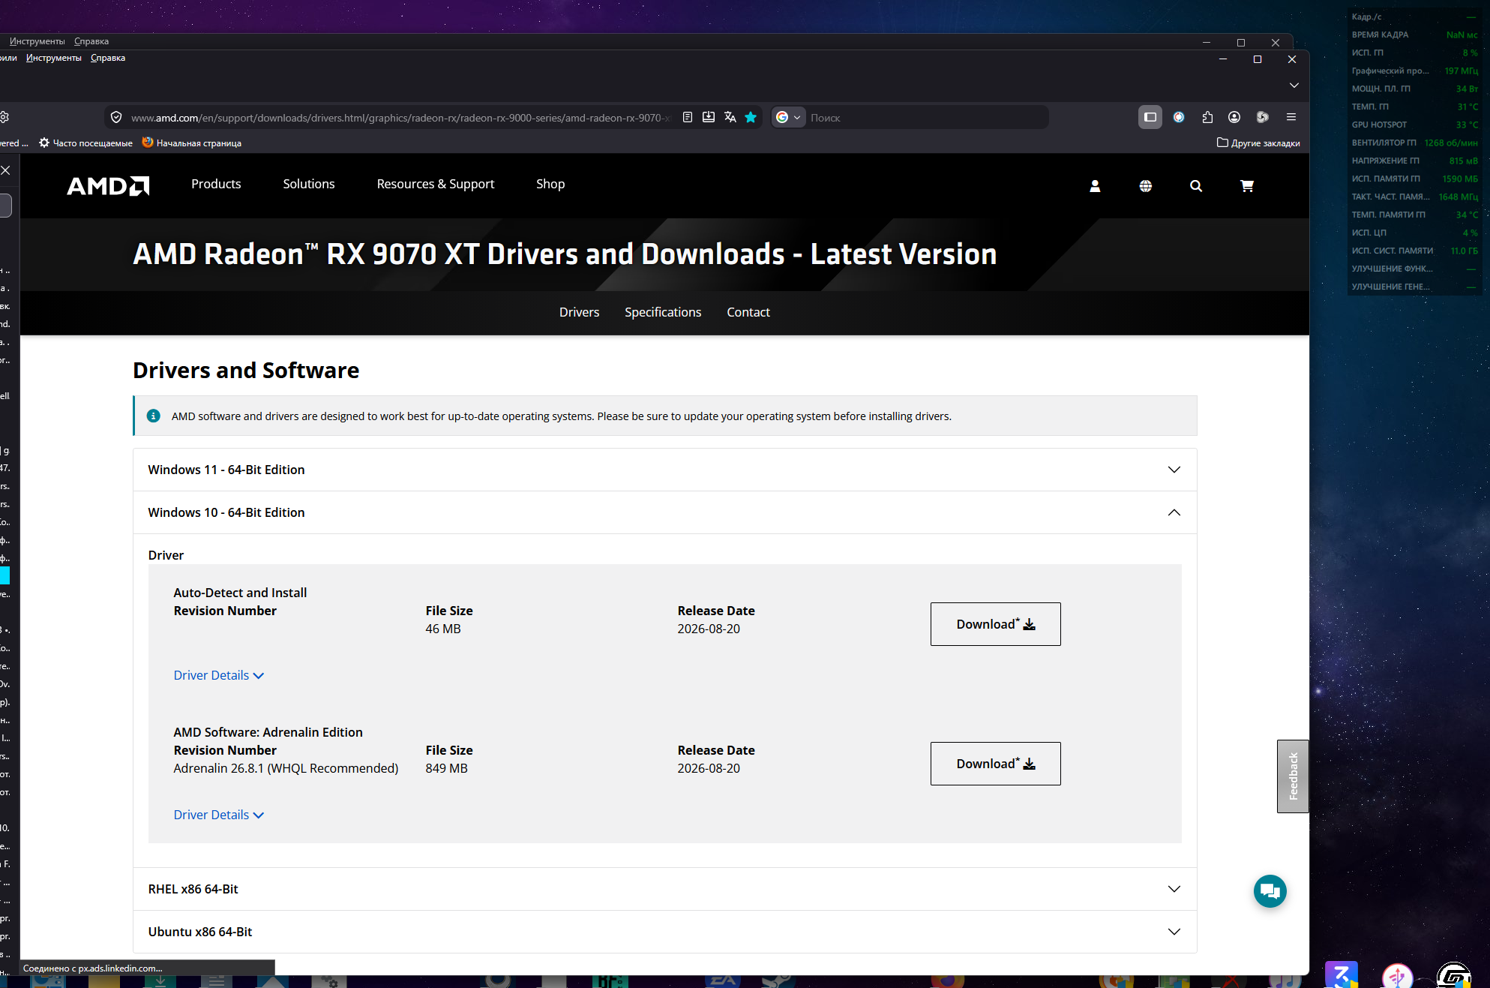Download the Adrenalin 26.8.1 driver
Screen dimensions: 1490x988
pyautogui.click(x=996, y=764)
